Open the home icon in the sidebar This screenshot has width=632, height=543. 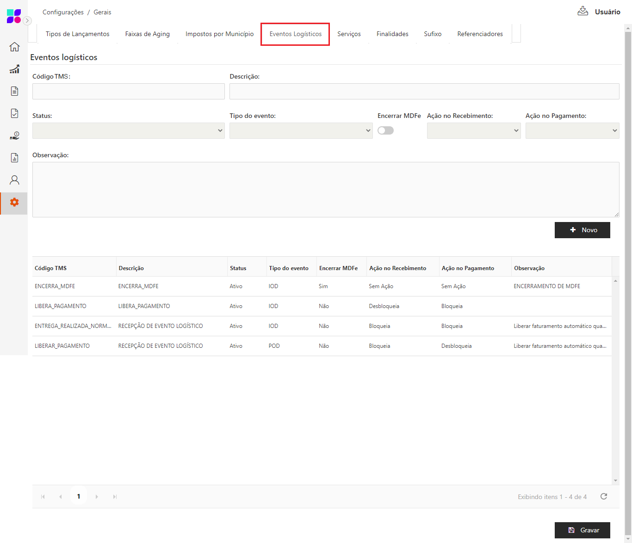point(14,47)
